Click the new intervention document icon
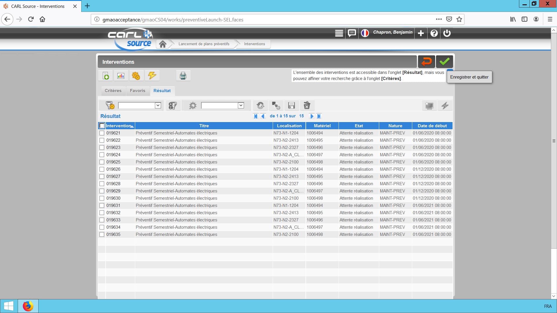Viewport: 557px width, 313px height. (x=106, y=76)
